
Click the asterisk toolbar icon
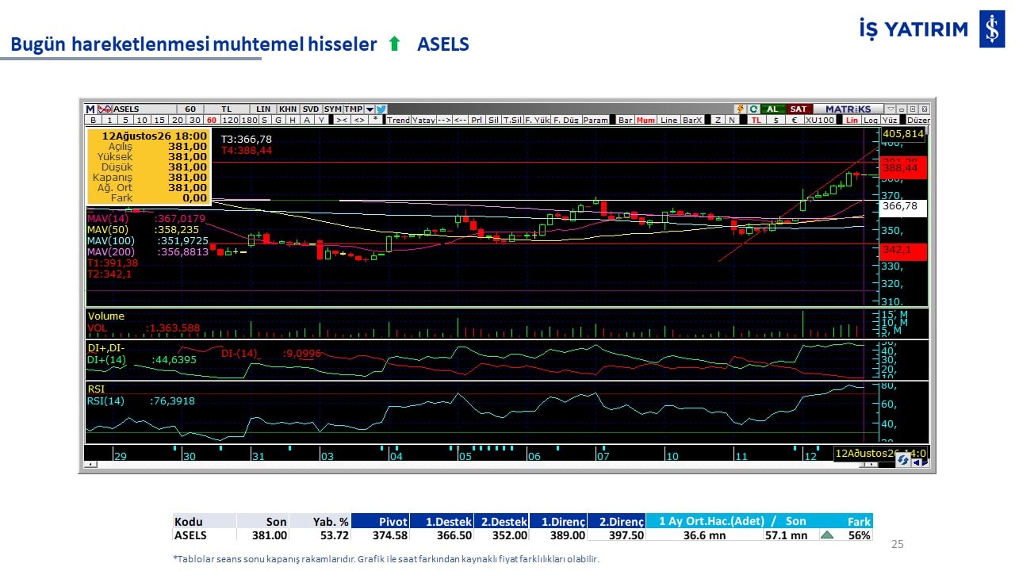pos(375,120)
